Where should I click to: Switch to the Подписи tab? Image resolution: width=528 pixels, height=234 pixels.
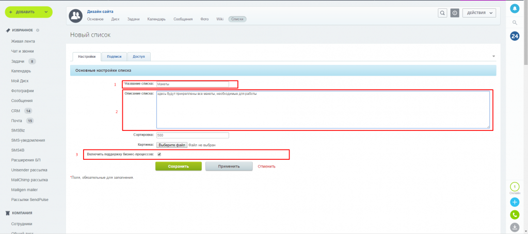pyautogui.click(x=114, y=57)
